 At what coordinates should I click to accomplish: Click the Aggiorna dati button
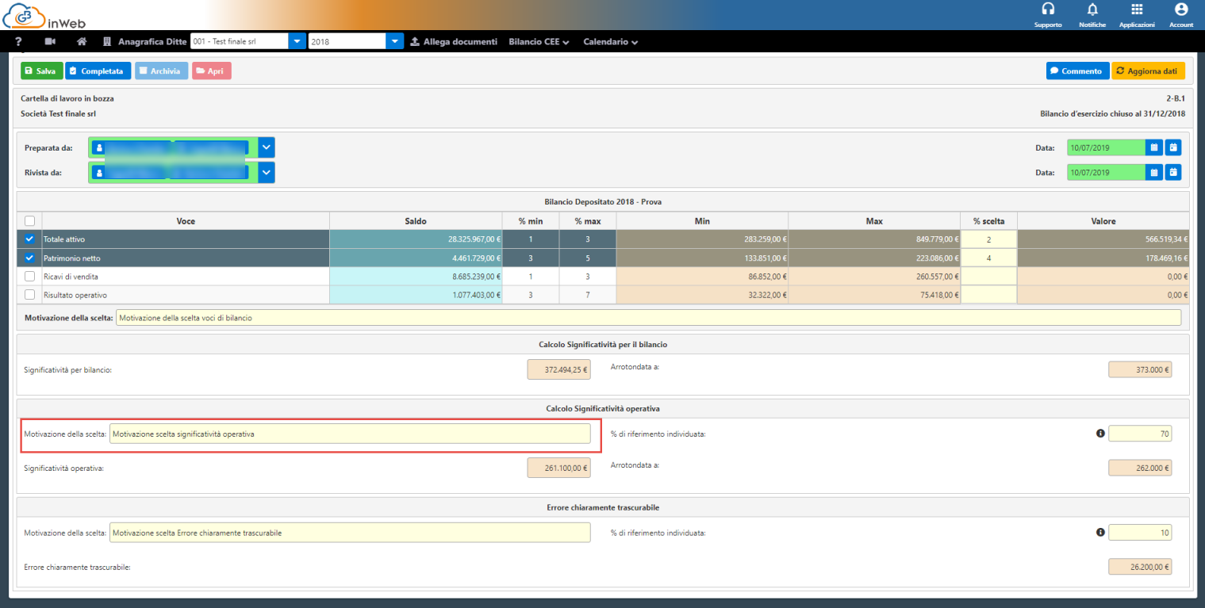pyautogui.click(x=1149, y=71)
